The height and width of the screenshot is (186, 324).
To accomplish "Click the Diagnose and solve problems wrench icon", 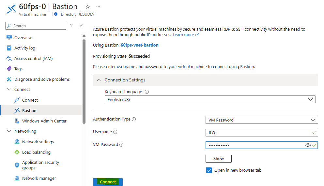I will pos(9,79).
